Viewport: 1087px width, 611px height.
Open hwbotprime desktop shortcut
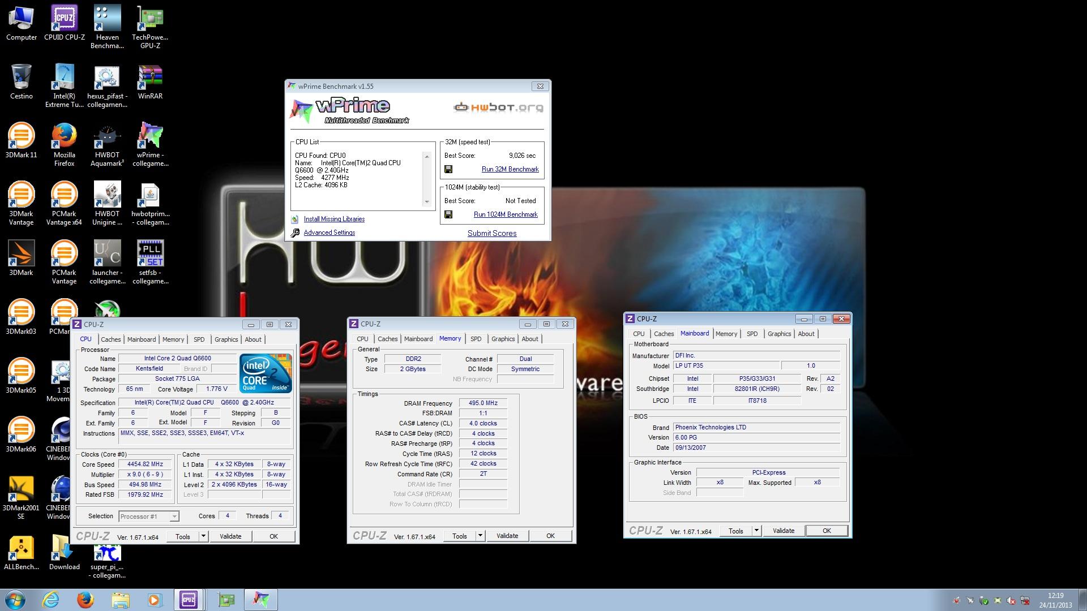pos(150,204)
